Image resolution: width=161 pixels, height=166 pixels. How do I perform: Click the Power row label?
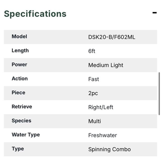click(19, 65)
